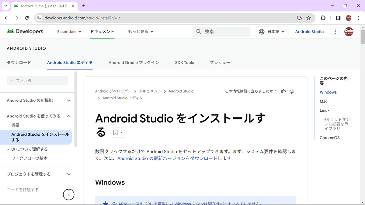Open Android Studio の最新バージョンをダウンロード link

pos(167,158)
